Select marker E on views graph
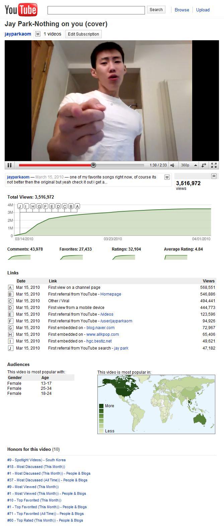The width and height of the screenshot is (224, 529). (x=52, y=206)
